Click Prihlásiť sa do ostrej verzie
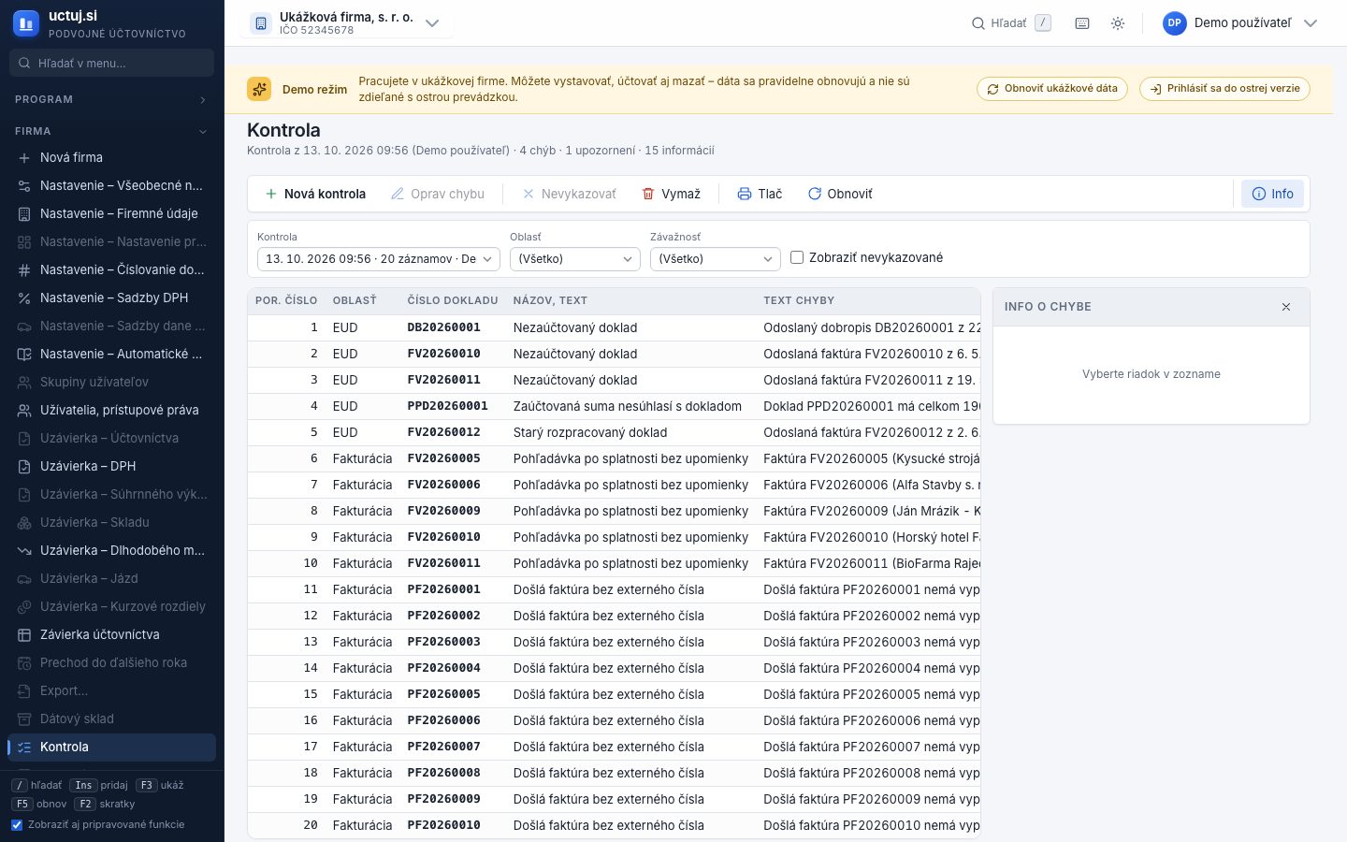 [x=1224, y=89]
